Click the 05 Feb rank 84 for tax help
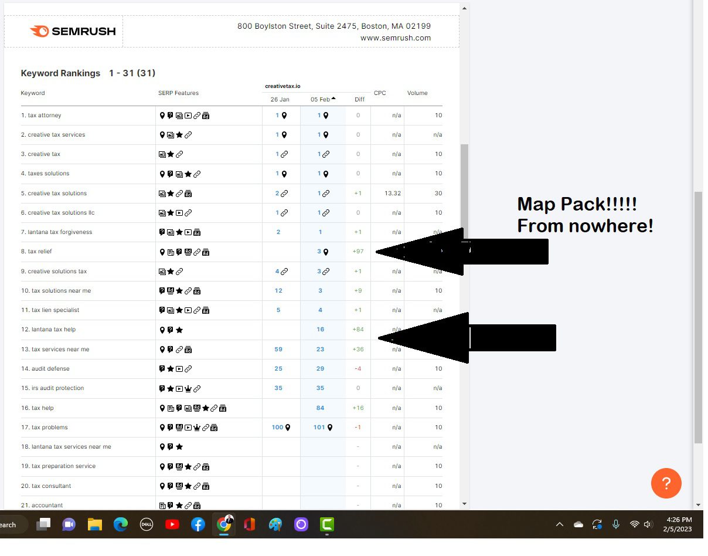The image size is (708, 556). pos(321,408)
